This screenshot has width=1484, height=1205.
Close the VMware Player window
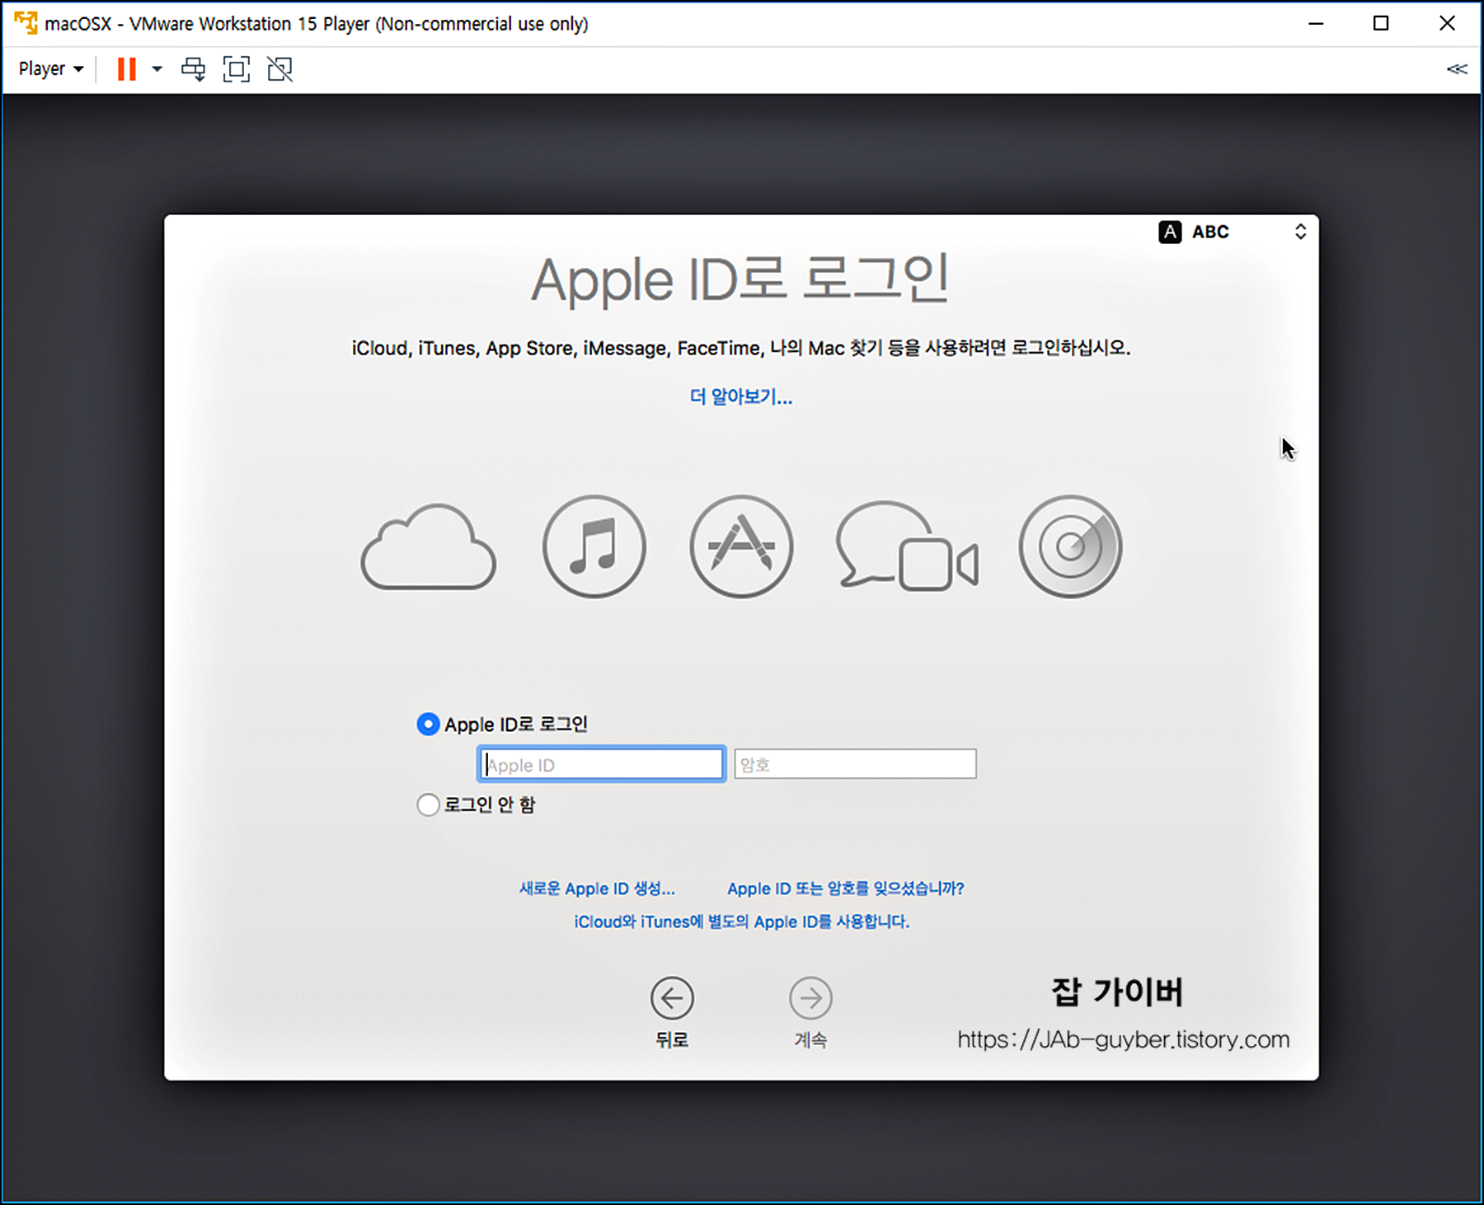click(x=1447, y=23)
